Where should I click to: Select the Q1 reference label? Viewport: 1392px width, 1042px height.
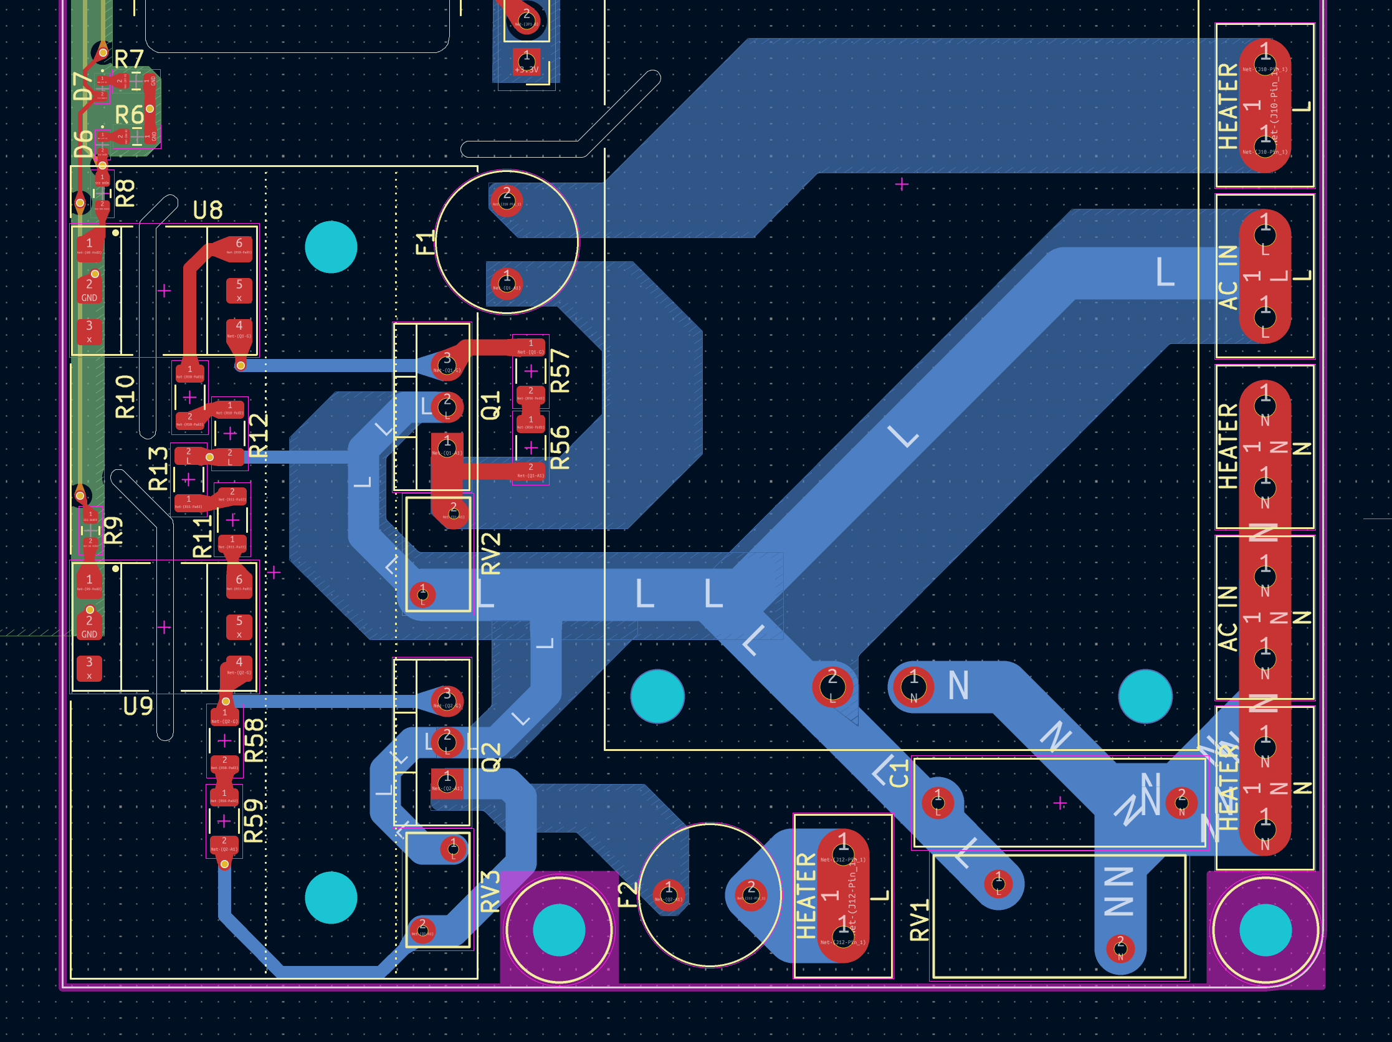tap(490, 405)
